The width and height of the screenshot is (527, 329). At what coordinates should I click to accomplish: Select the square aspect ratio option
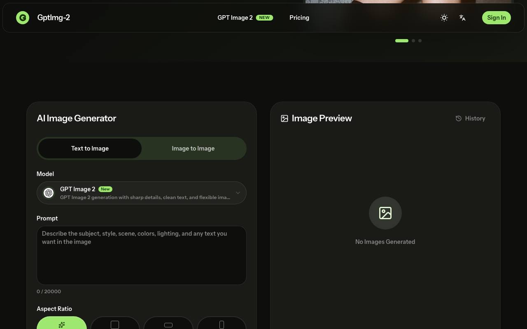[115, 324]
